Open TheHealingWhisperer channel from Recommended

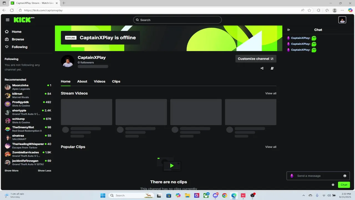[x=28, y=146]
